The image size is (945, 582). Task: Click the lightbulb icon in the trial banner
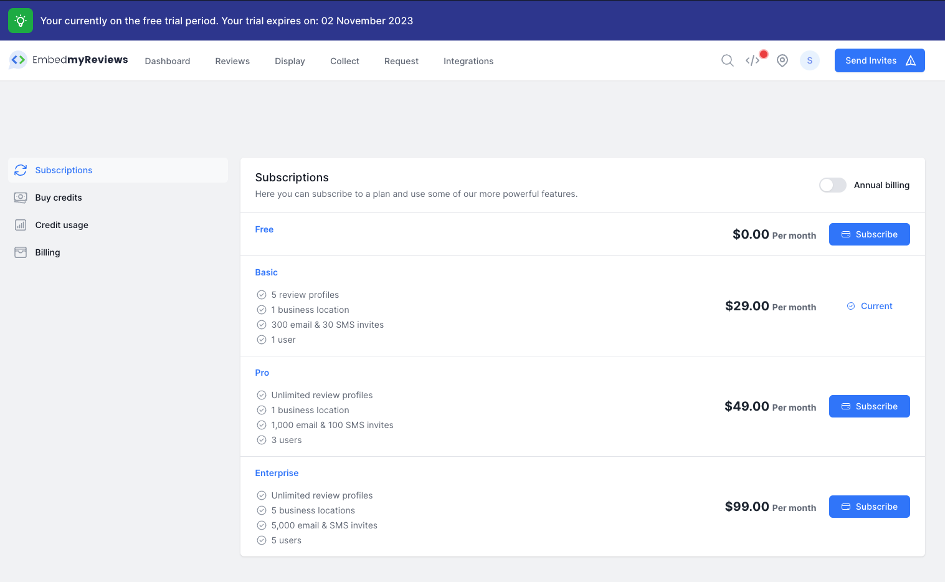click(20, 20)
